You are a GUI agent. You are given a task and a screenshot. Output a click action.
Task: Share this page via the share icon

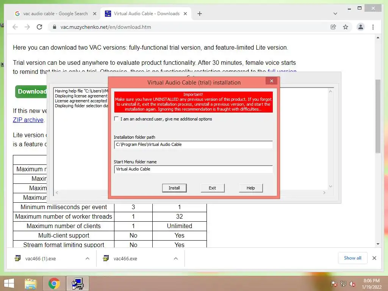[x=333, y=27]
